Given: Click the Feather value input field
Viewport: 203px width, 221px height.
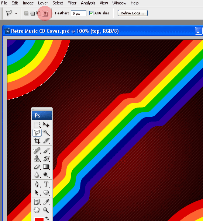Looking at the screenshot, I should coord(78,13).
